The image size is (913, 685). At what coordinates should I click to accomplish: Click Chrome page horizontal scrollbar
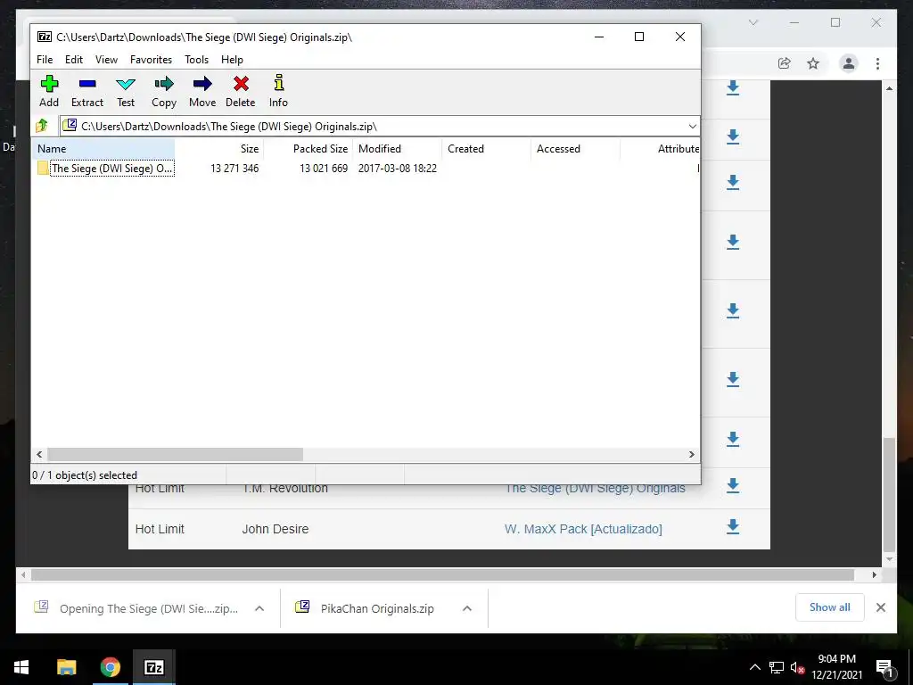(442, 575)
